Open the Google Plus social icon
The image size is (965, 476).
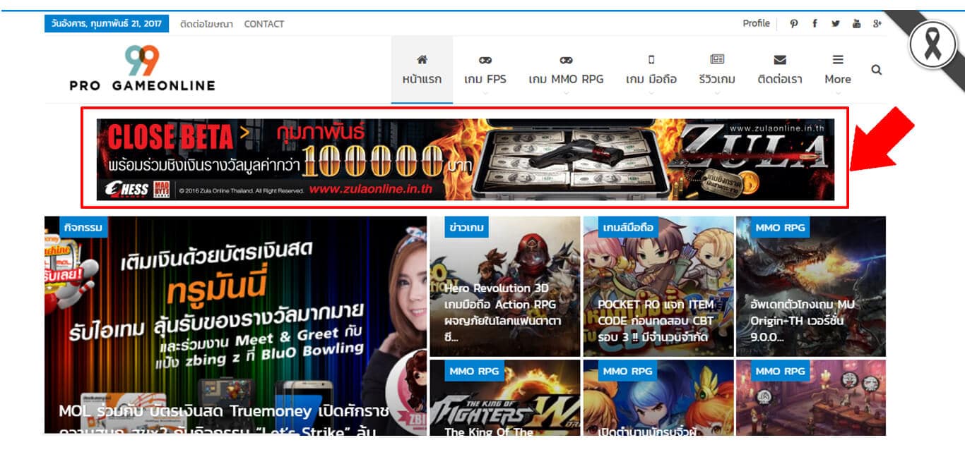click(877, 23)
